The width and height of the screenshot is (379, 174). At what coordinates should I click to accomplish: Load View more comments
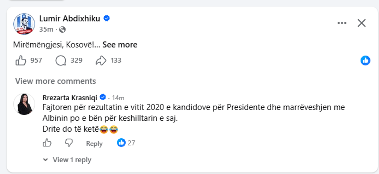point(55,81)
